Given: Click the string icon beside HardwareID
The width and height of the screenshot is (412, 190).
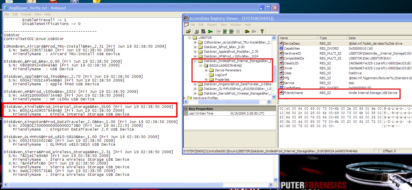Looking at the screenshot, I should point(281,53).
